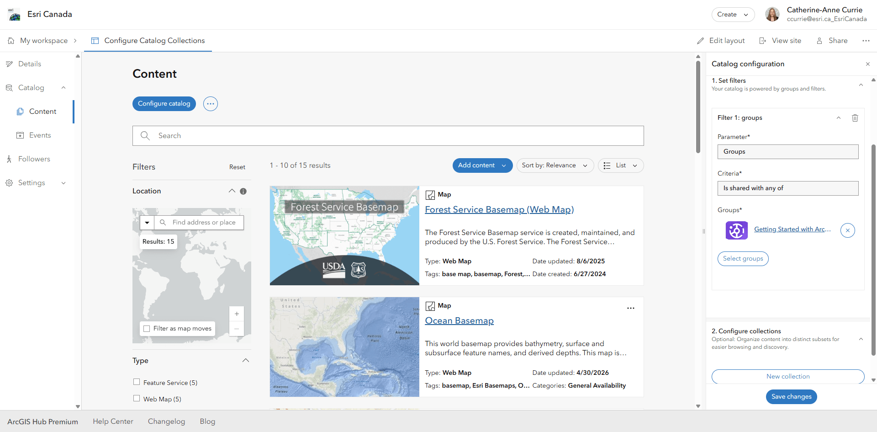Viewport: 877px width, 432px height.
Task: Check the Feature Service (5) filter
Action: pyautogui.click(x=137, y=382)
